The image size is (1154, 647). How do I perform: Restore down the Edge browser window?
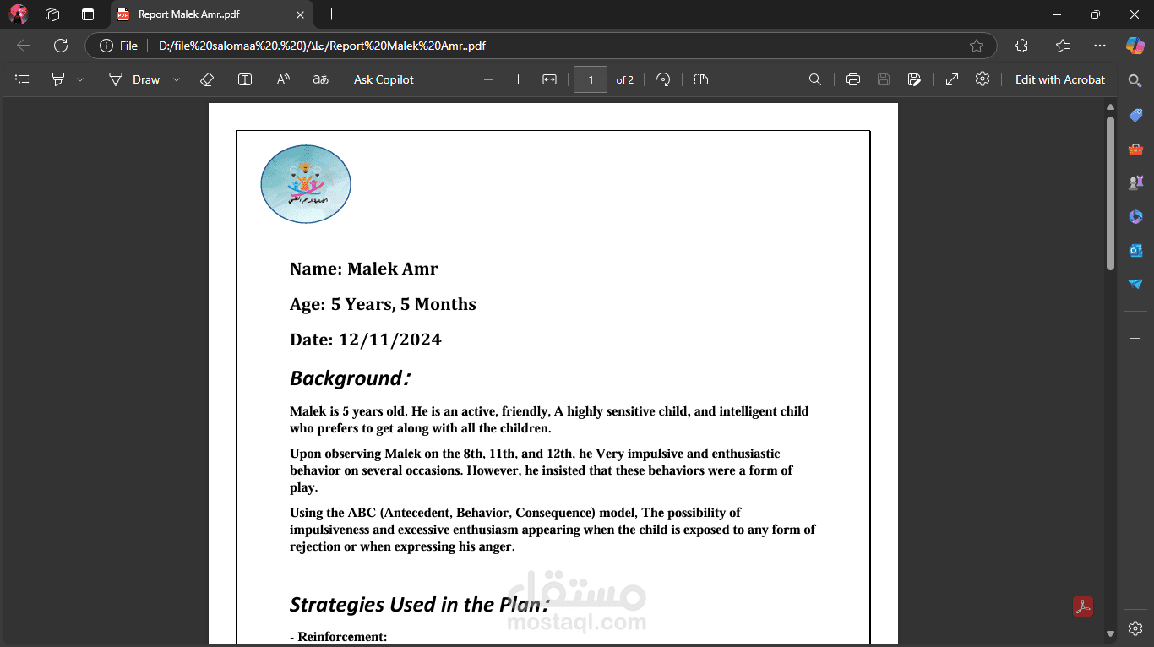1096,14
